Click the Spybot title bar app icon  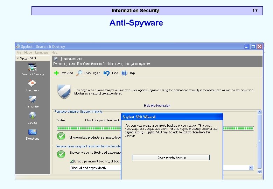(x=18, y=46)
